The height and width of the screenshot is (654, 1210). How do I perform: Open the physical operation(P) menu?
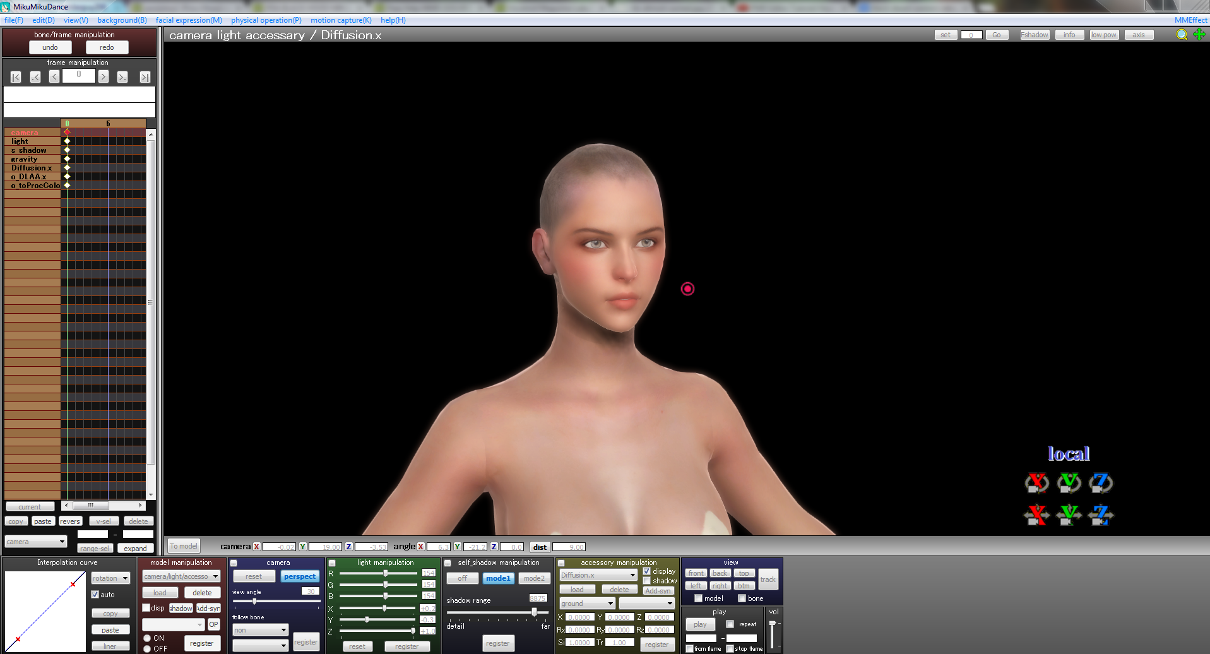[x=266, y=20]
